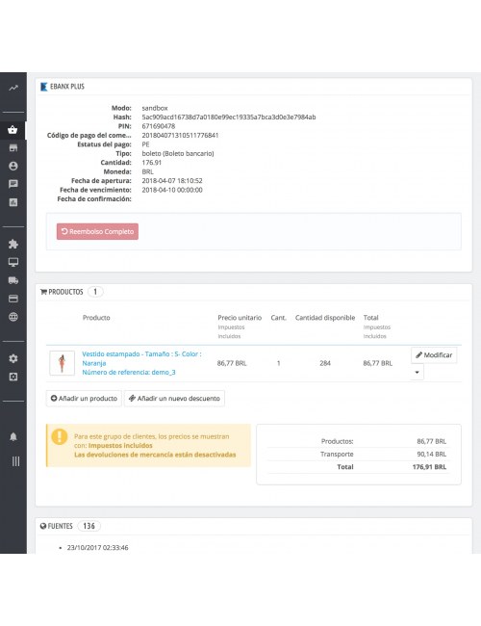The image size is (481, 626).
Task: Click the available quantity 284 cell
Action: pyautogui.click(x=325, y=363)
